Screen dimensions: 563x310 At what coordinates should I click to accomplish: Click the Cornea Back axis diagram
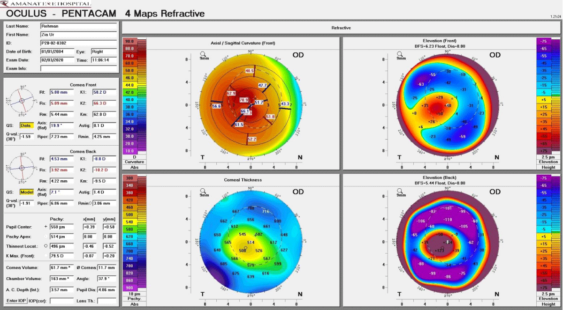22,168
